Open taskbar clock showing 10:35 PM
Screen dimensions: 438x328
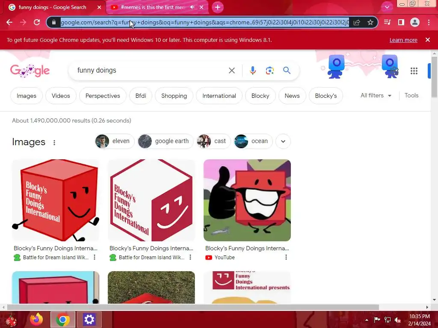click(x=419, y=320)
